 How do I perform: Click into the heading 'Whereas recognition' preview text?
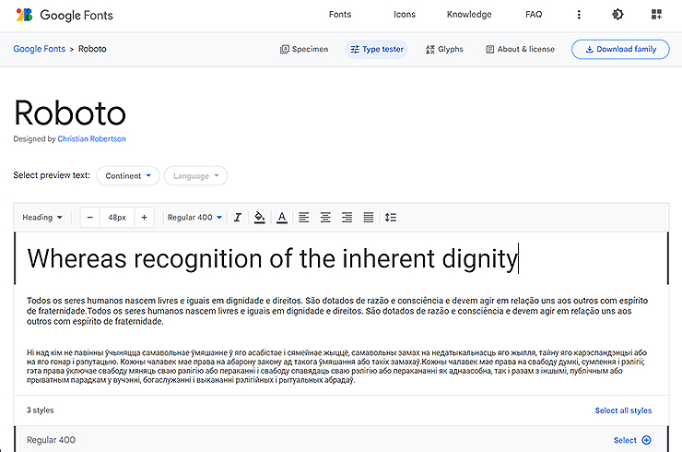pyautogui.click(x=272, y=258)
